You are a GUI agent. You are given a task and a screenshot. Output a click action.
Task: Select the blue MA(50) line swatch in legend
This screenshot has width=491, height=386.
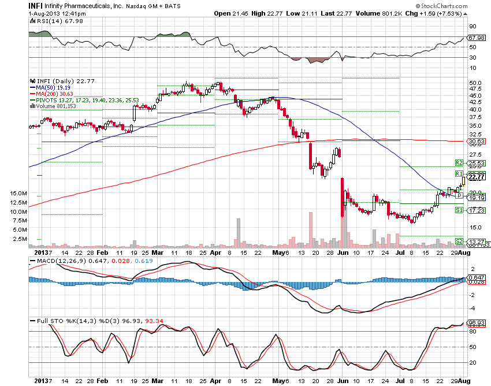[x=32, y=88]
